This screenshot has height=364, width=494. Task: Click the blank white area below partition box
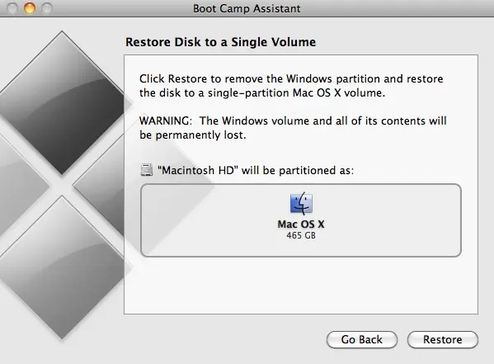pos(301,286)
